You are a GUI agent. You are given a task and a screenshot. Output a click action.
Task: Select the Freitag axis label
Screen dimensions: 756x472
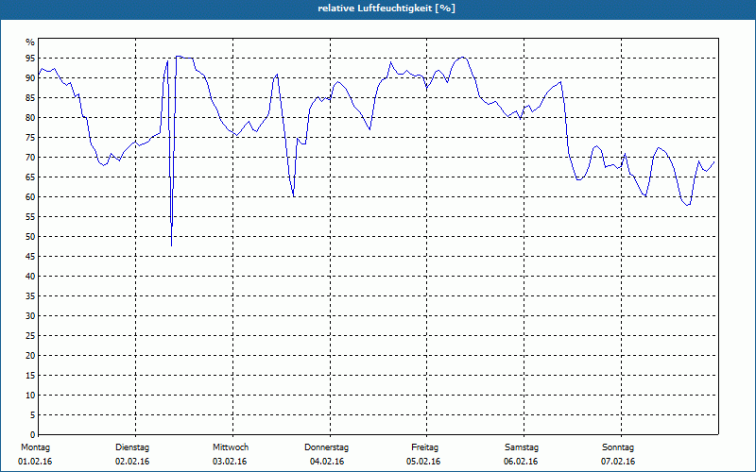point(424,447)
